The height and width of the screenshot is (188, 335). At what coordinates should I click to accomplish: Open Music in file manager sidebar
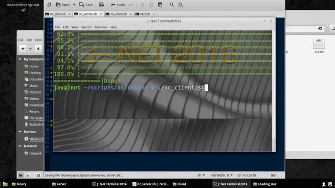[31, 86]
